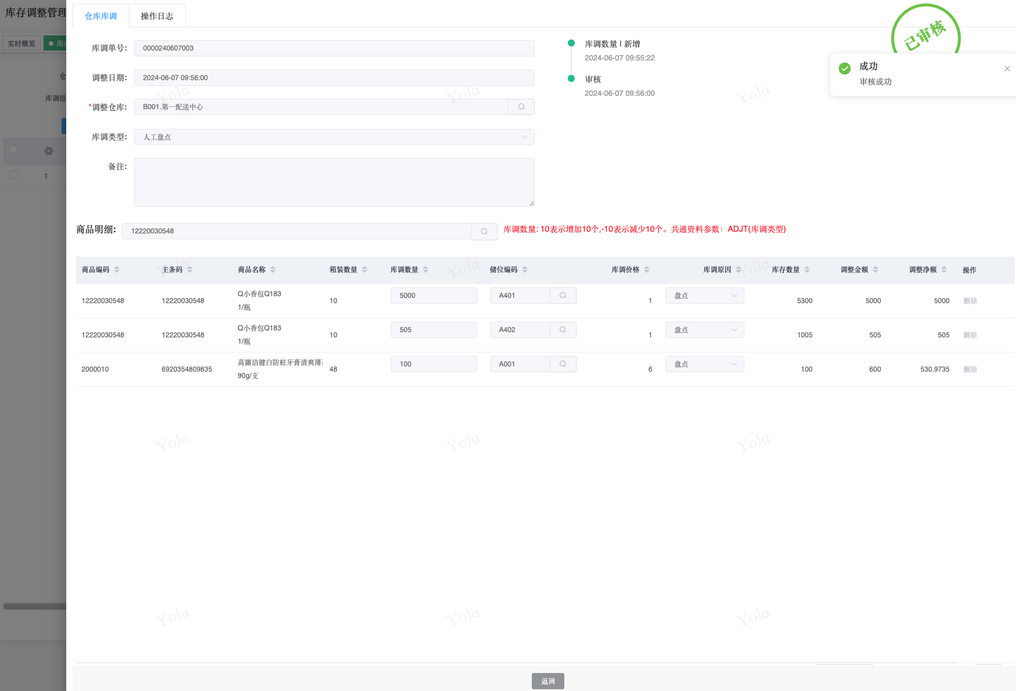Viewport: 1016px width, 691px height.
Task: Click 删除 for the A402 row
Action: [x=970, y=335]
